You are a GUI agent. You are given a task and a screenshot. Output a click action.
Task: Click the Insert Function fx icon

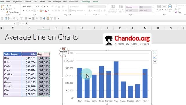click(x=26, y=23)
